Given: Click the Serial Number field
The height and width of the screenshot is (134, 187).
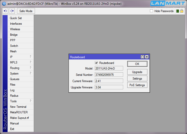Looking at the screenshot, I should [x=109, y=75].
